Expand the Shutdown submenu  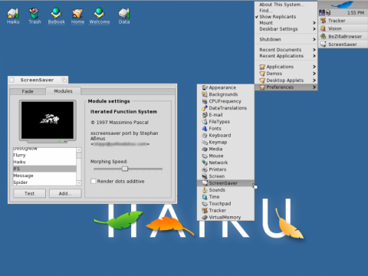click(286, 39)
